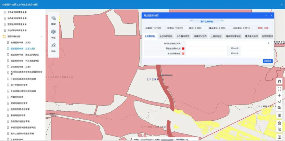Click red 国家生态保护红线 color swatch
Screen dimensions: 285x141
[x=183, y=48]
